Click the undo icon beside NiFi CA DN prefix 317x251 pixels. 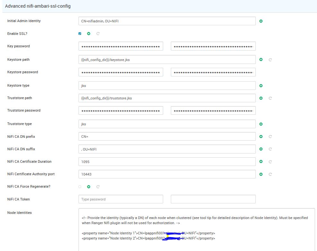pos(270,136)
